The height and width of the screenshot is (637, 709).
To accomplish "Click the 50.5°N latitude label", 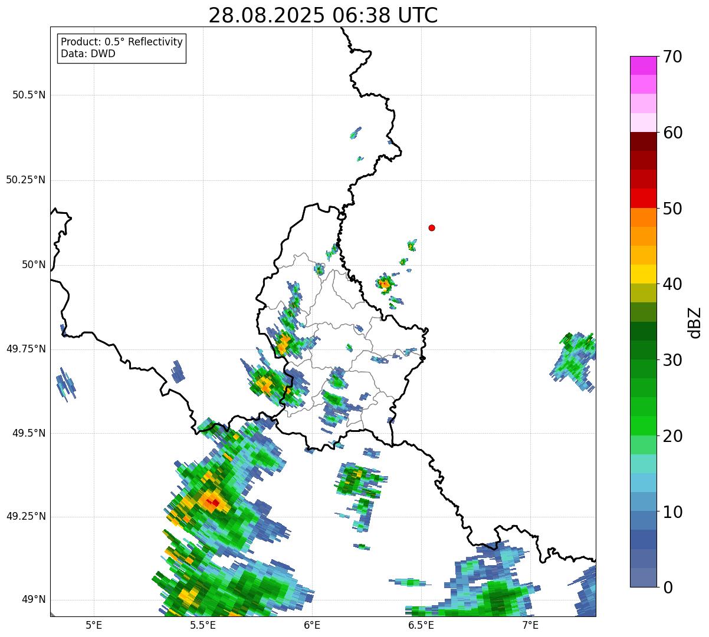I will [29, 95].
